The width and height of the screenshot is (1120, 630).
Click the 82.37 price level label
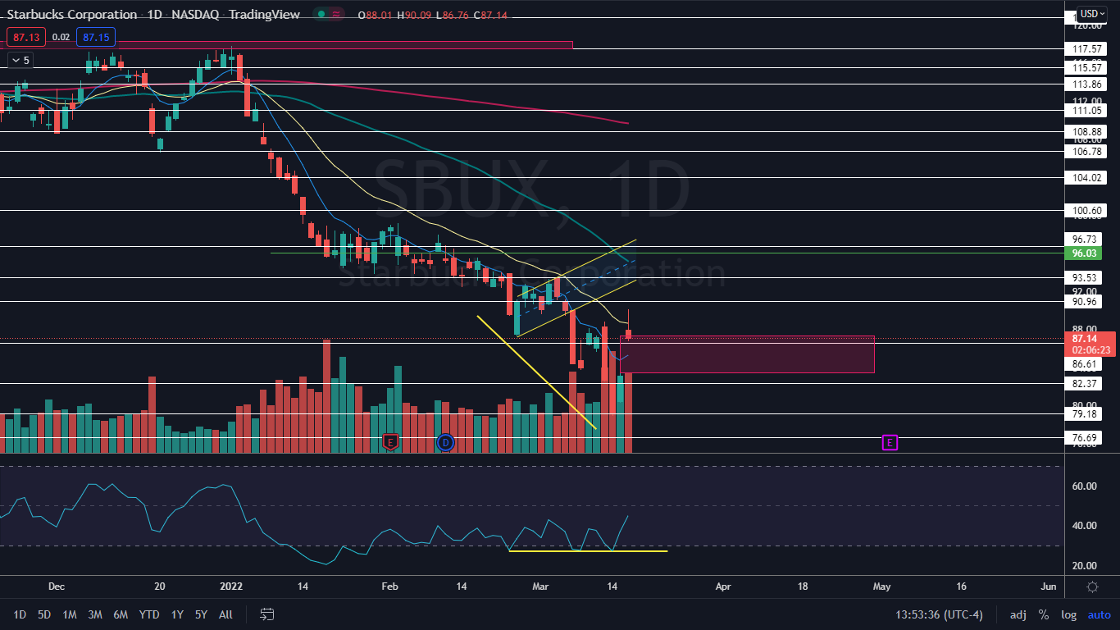tap(1085, 384)
